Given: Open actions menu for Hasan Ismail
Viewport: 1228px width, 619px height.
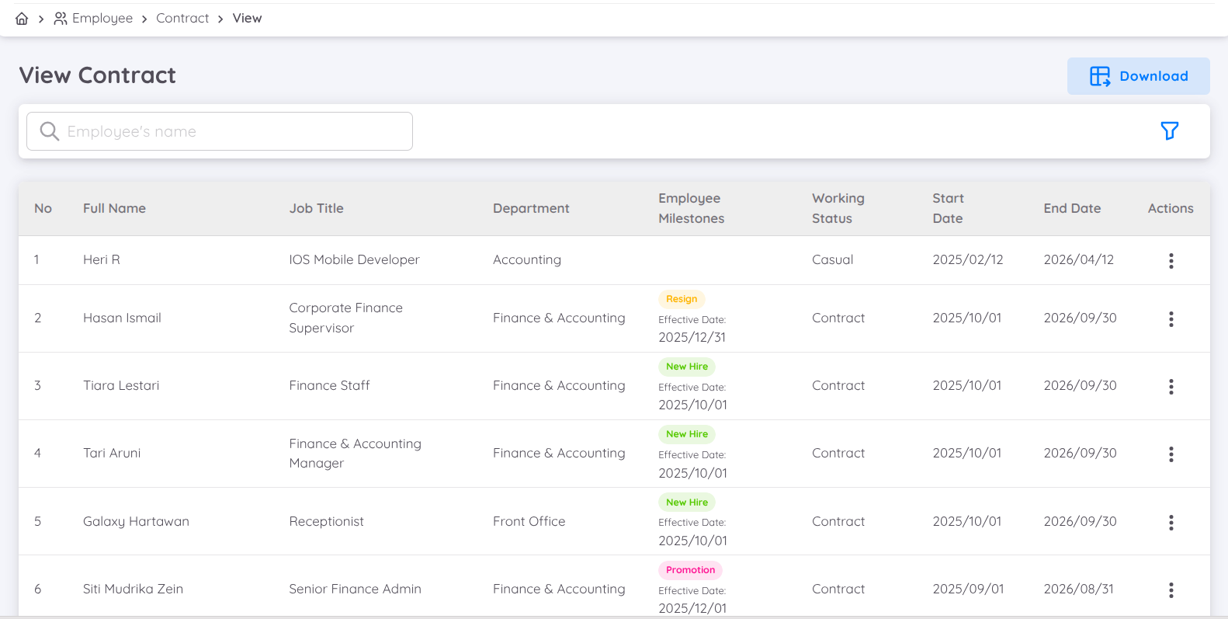Looking at the screenshot, I should pos(1171,319).
